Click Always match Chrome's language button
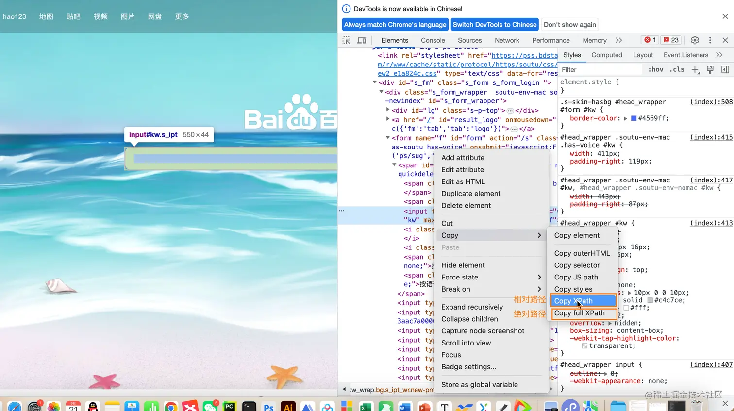This screenshot has width=734, height=411. coord(395,25)
